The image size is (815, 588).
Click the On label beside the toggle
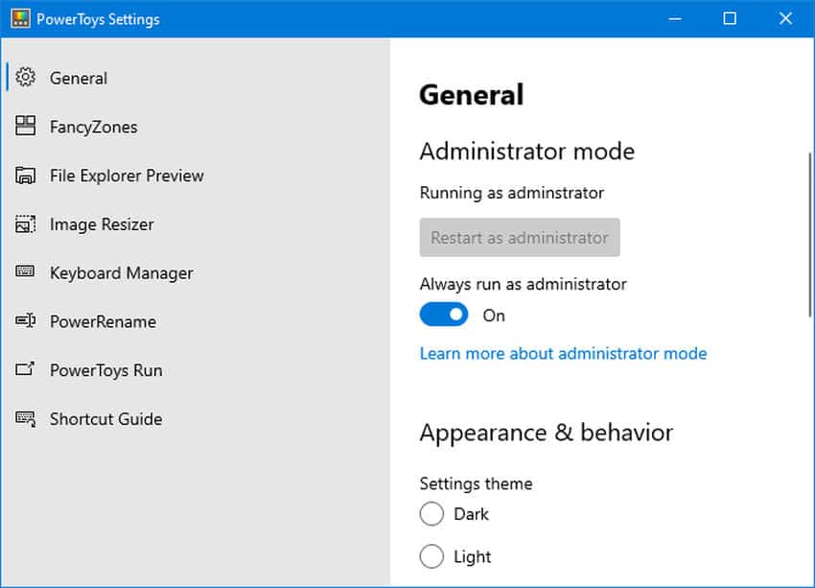[x=494, y=316]
